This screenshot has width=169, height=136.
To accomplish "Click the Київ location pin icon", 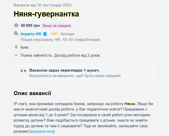I will [x=16, y=47].
